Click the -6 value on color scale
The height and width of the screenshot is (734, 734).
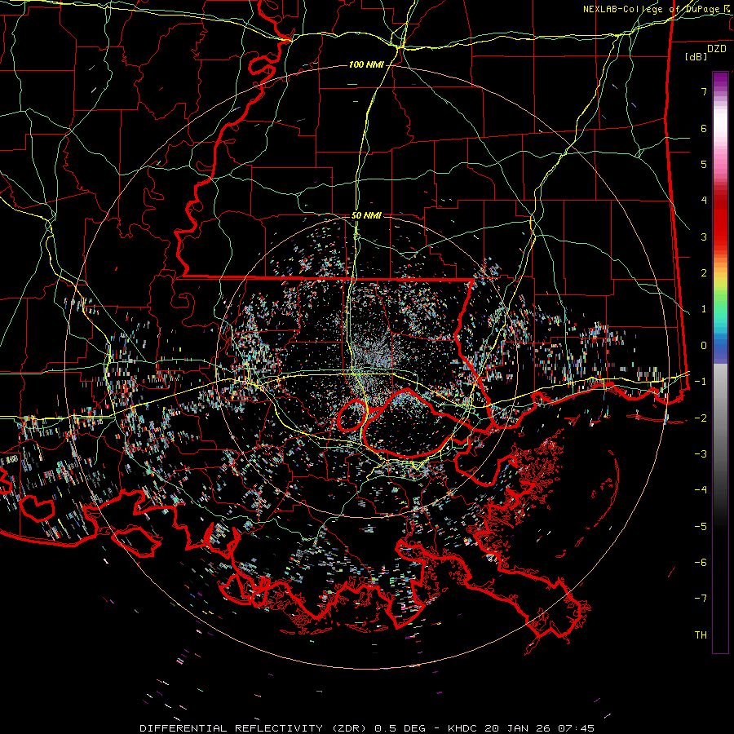(701, 563)
